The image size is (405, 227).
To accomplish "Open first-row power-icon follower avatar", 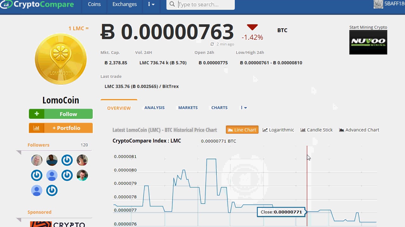I will (x=67, y=160).
